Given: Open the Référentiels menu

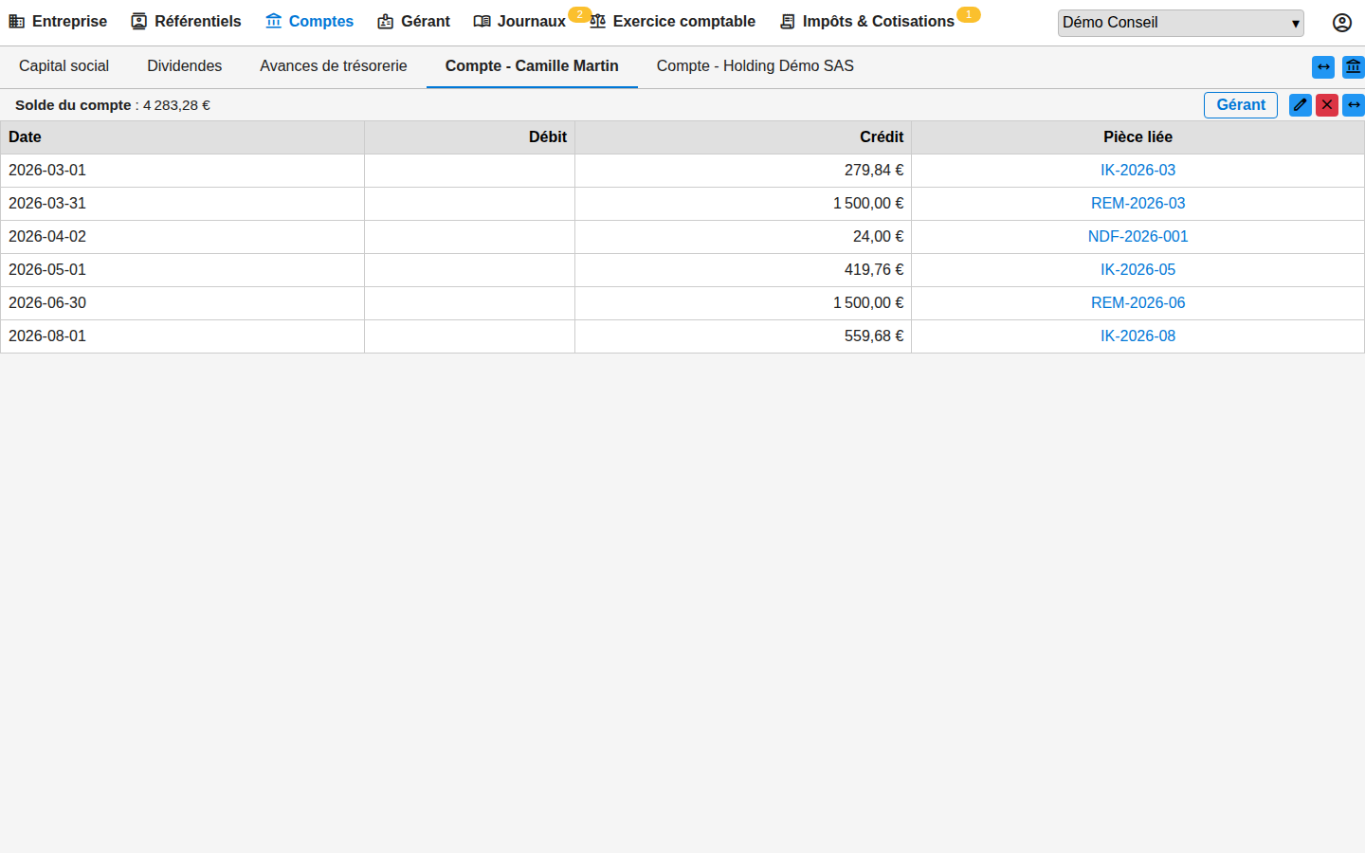Looking at the screenshot, I should tap(186, 21).
